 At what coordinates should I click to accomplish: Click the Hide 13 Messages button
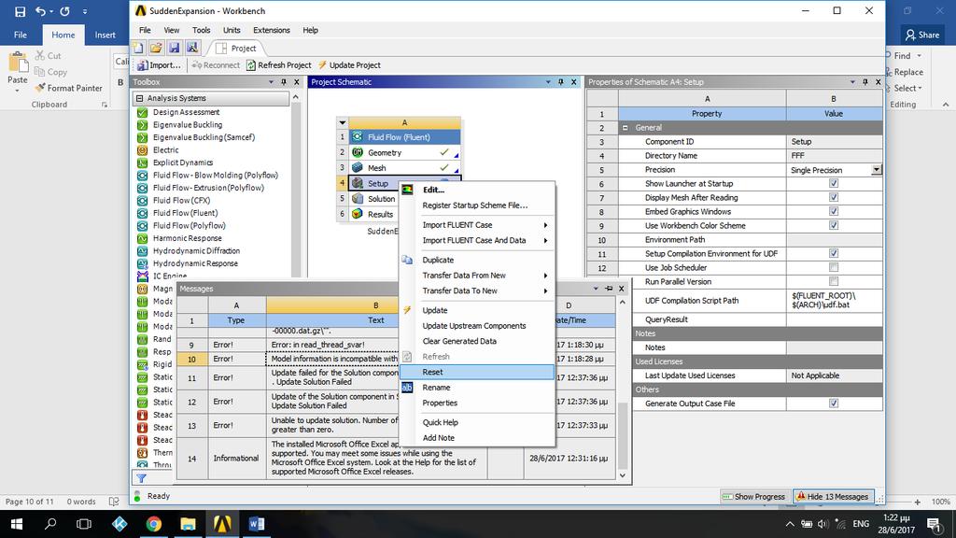click(x=832, y=497)
